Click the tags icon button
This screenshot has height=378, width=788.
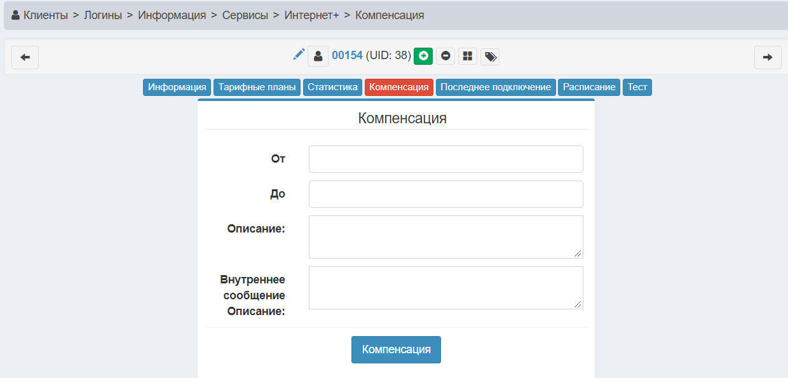(x=490, y=57)
